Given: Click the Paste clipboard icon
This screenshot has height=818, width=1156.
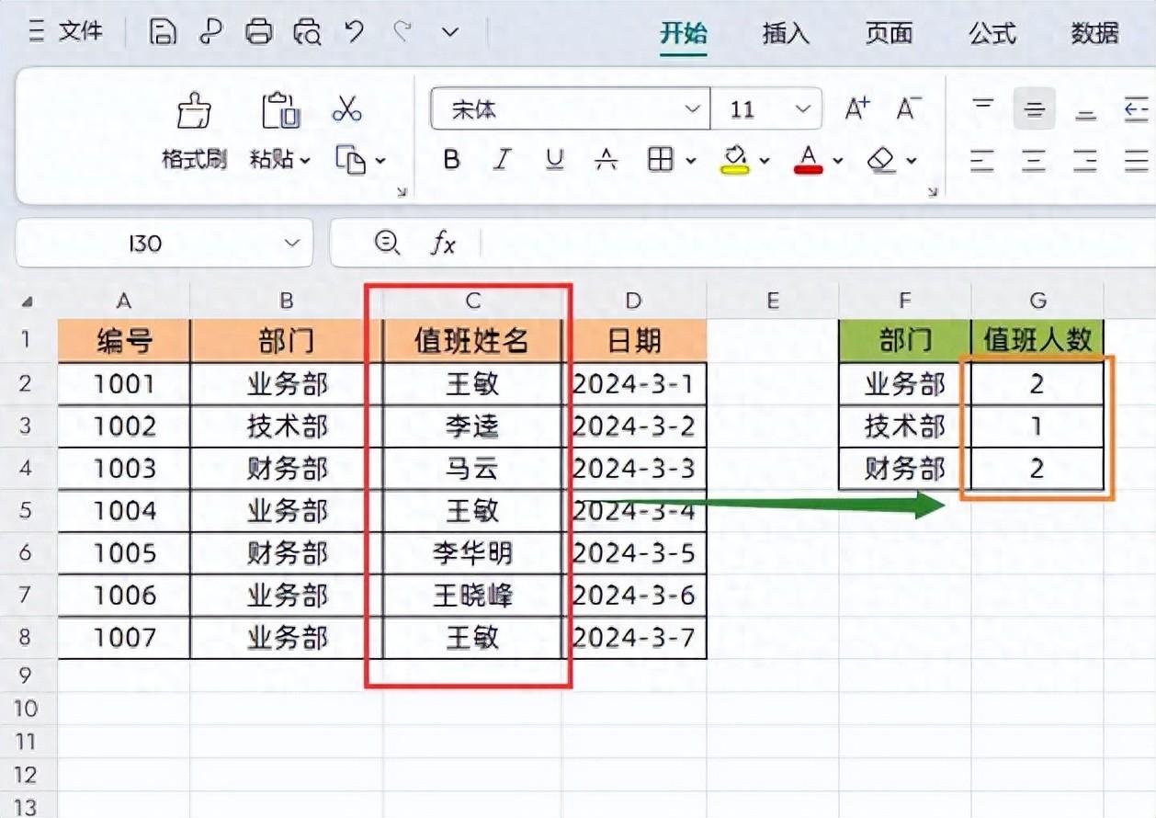Looking at the screenshot, I should (281, 110).
